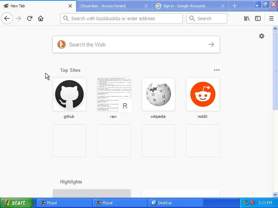Click the toolbar Search box

pyautogui.click(x=206, y=18)
